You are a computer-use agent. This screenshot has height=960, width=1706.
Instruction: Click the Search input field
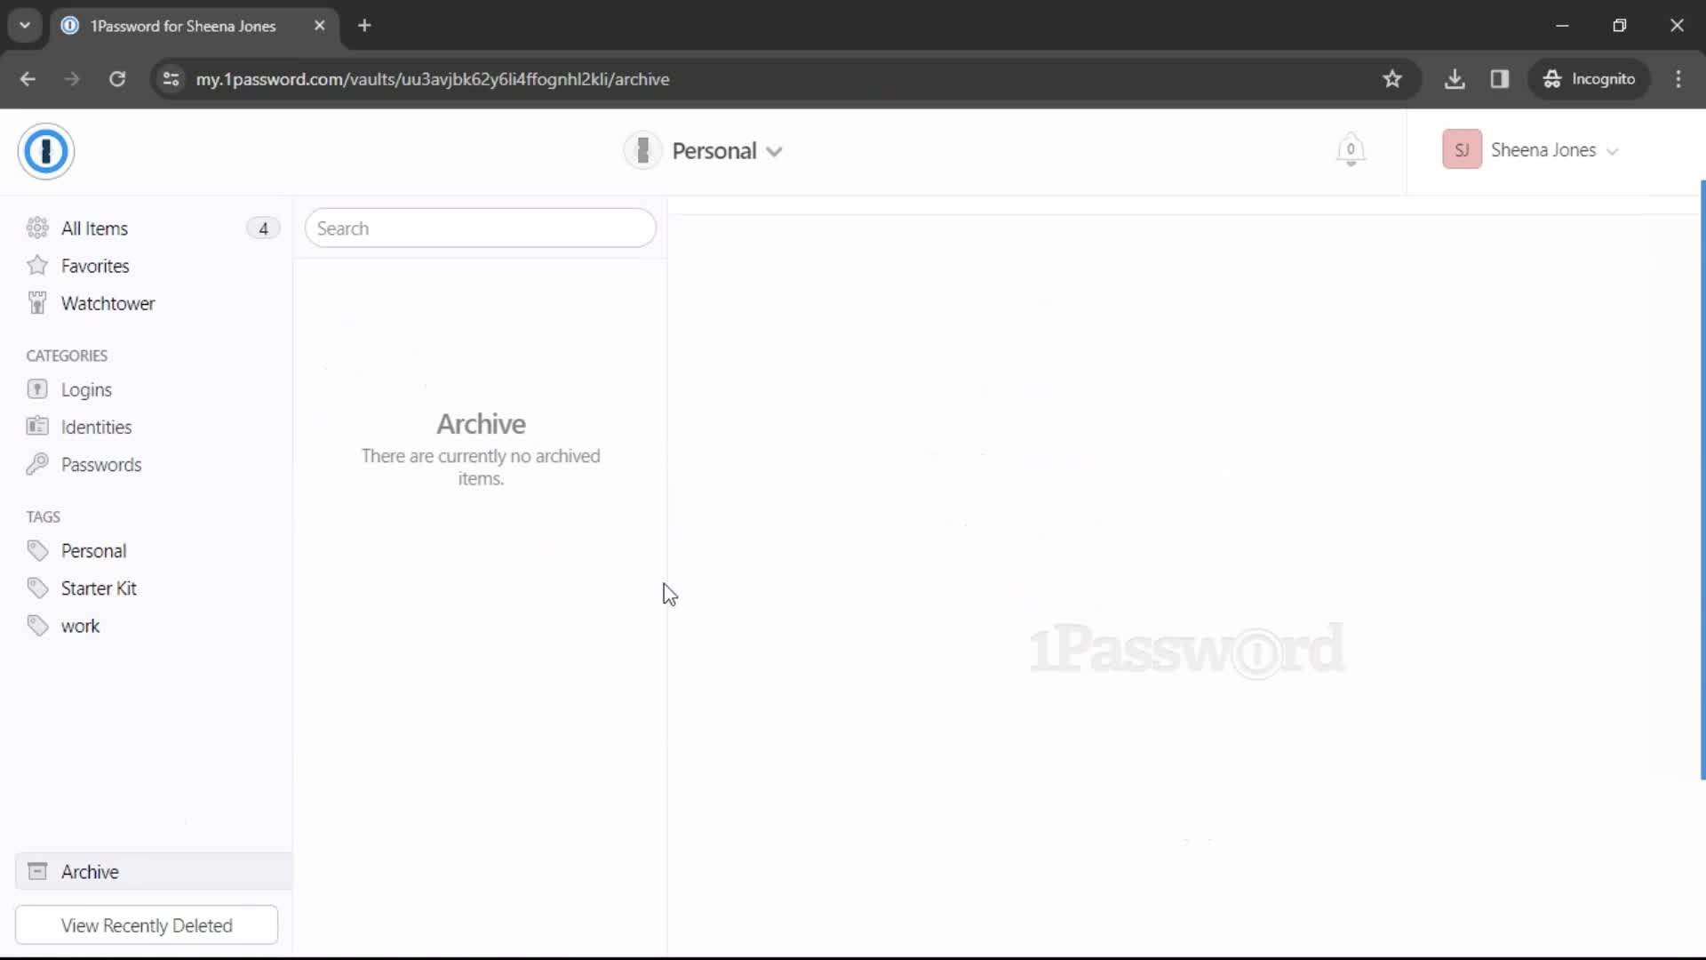(482, 228)
